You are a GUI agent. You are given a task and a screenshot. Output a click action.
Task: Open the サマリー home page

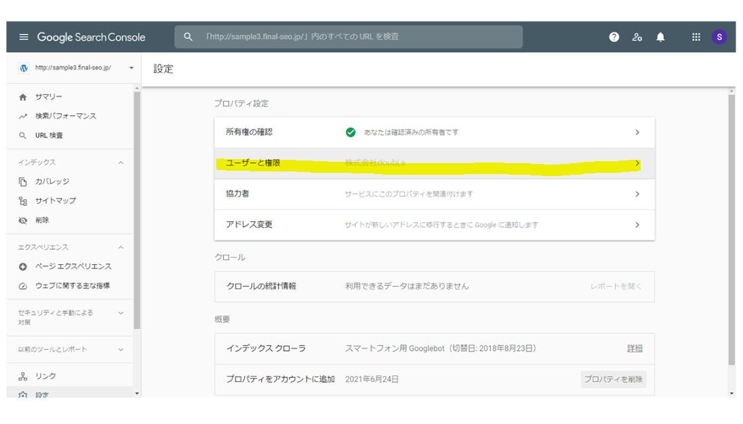point(48,97)
